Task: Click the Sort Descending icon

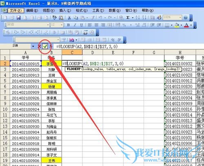Action: pos(144,18)
